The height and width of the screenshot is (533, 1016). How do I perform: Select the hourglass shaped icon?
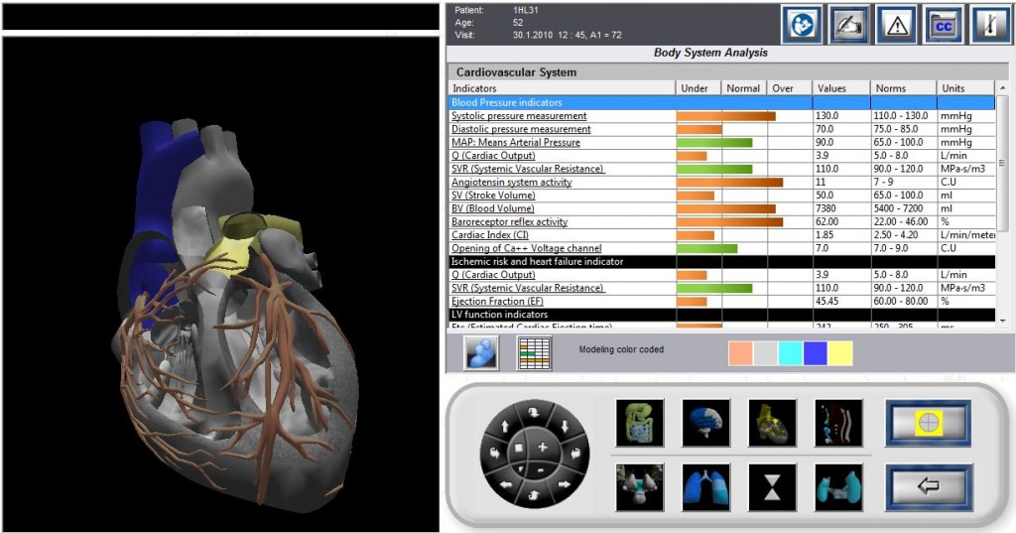[x=772, y=487]
